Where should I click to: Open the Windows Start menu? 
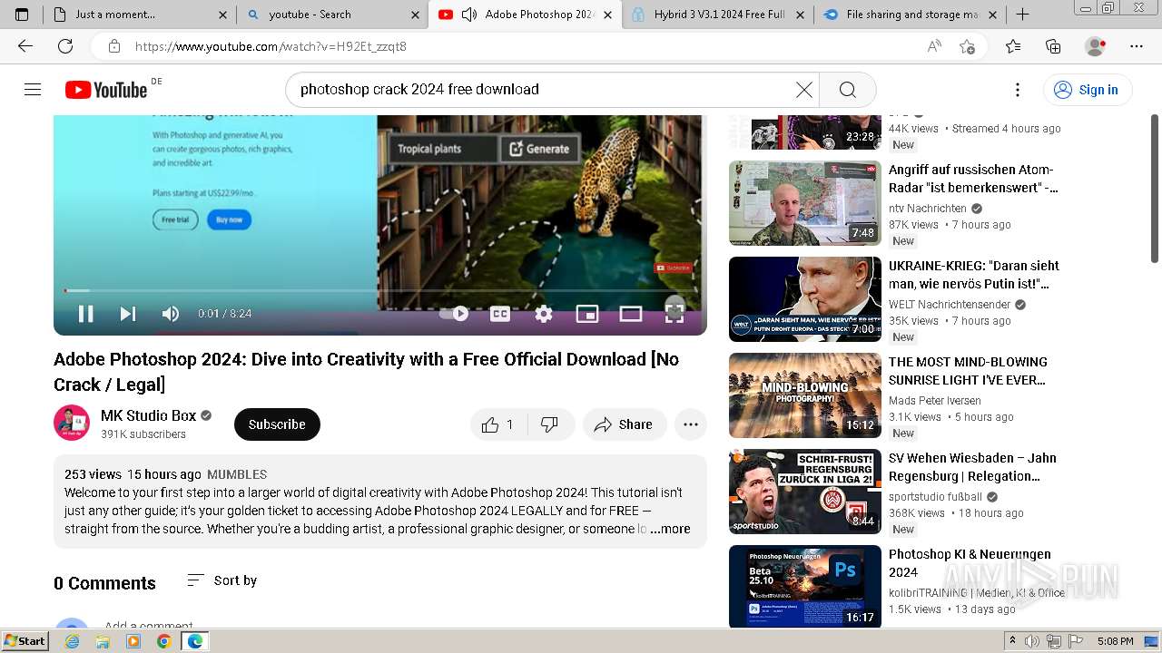tap(25, 641)
